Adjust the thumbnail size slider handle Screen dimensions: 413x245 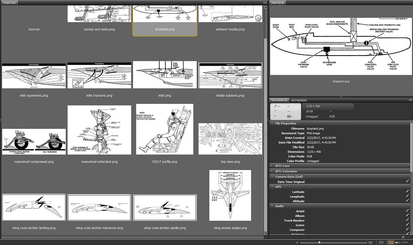click(319, 242)
